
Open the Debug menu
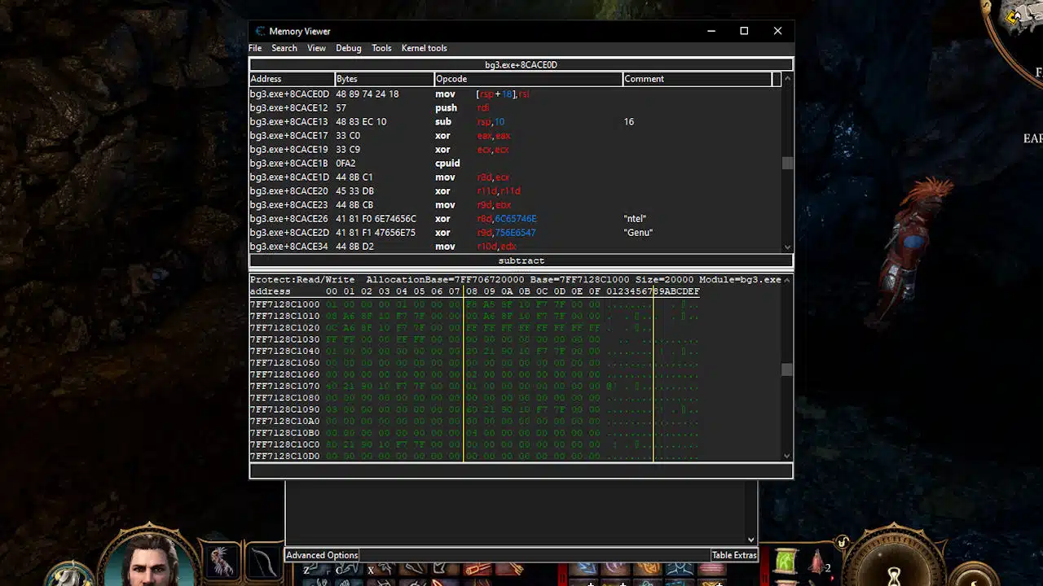tap(348, 48)
